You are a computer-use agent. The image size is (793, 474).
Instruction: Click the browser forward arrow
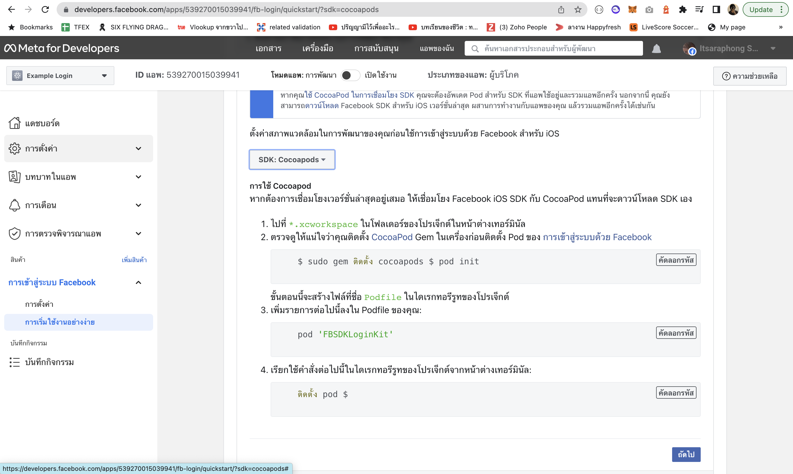coord(28,10)
